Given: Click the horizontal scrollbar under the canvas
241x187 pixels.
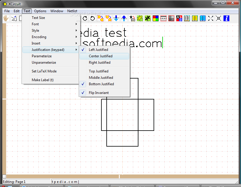Looking at the screenshot, I should pos(122,177).
